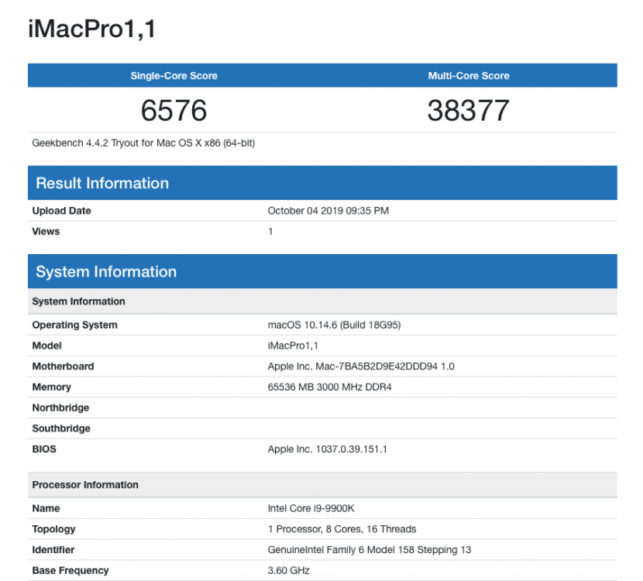The image size is (643, 581).
Task: Click the Motherboard label
Action: click(x=64, y=366)
